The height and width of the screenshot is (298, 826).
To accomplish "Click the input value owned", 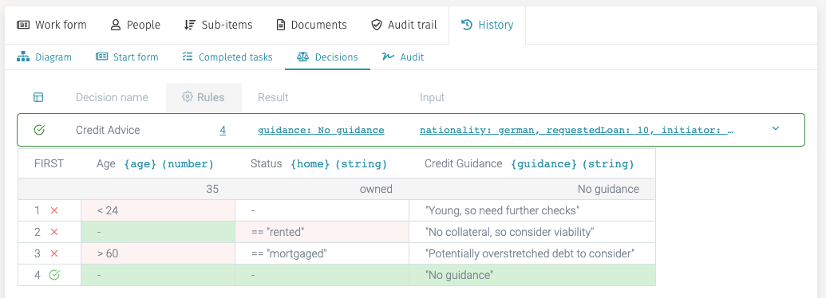I will point(376,189).
